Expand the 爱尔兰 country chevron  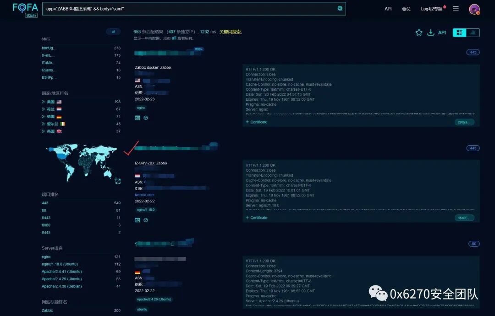click(x=43, y=124)
